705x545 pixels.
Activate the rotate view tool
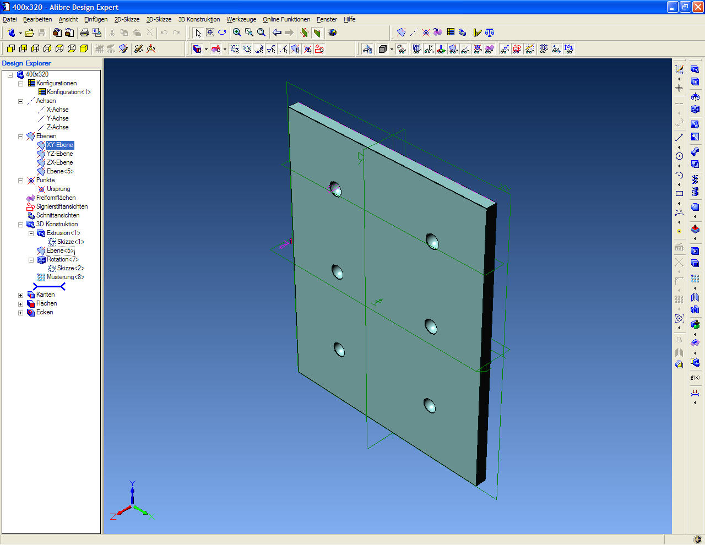pos(223,33)
